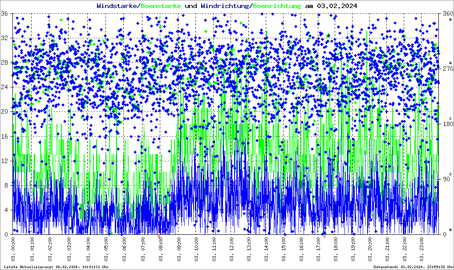Click the time label "03. 22:00"
The height and width of the screenshot is (270, 454).
click(404, 249)
